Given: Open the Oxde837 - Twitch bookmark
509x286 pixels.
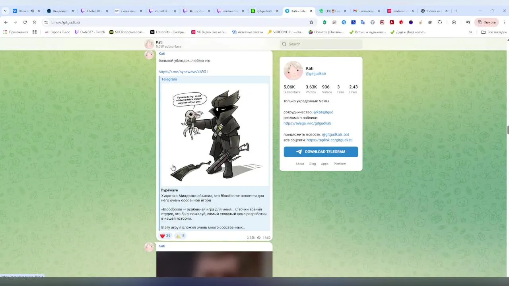Looking at the screenshot, I should point(90,32).
